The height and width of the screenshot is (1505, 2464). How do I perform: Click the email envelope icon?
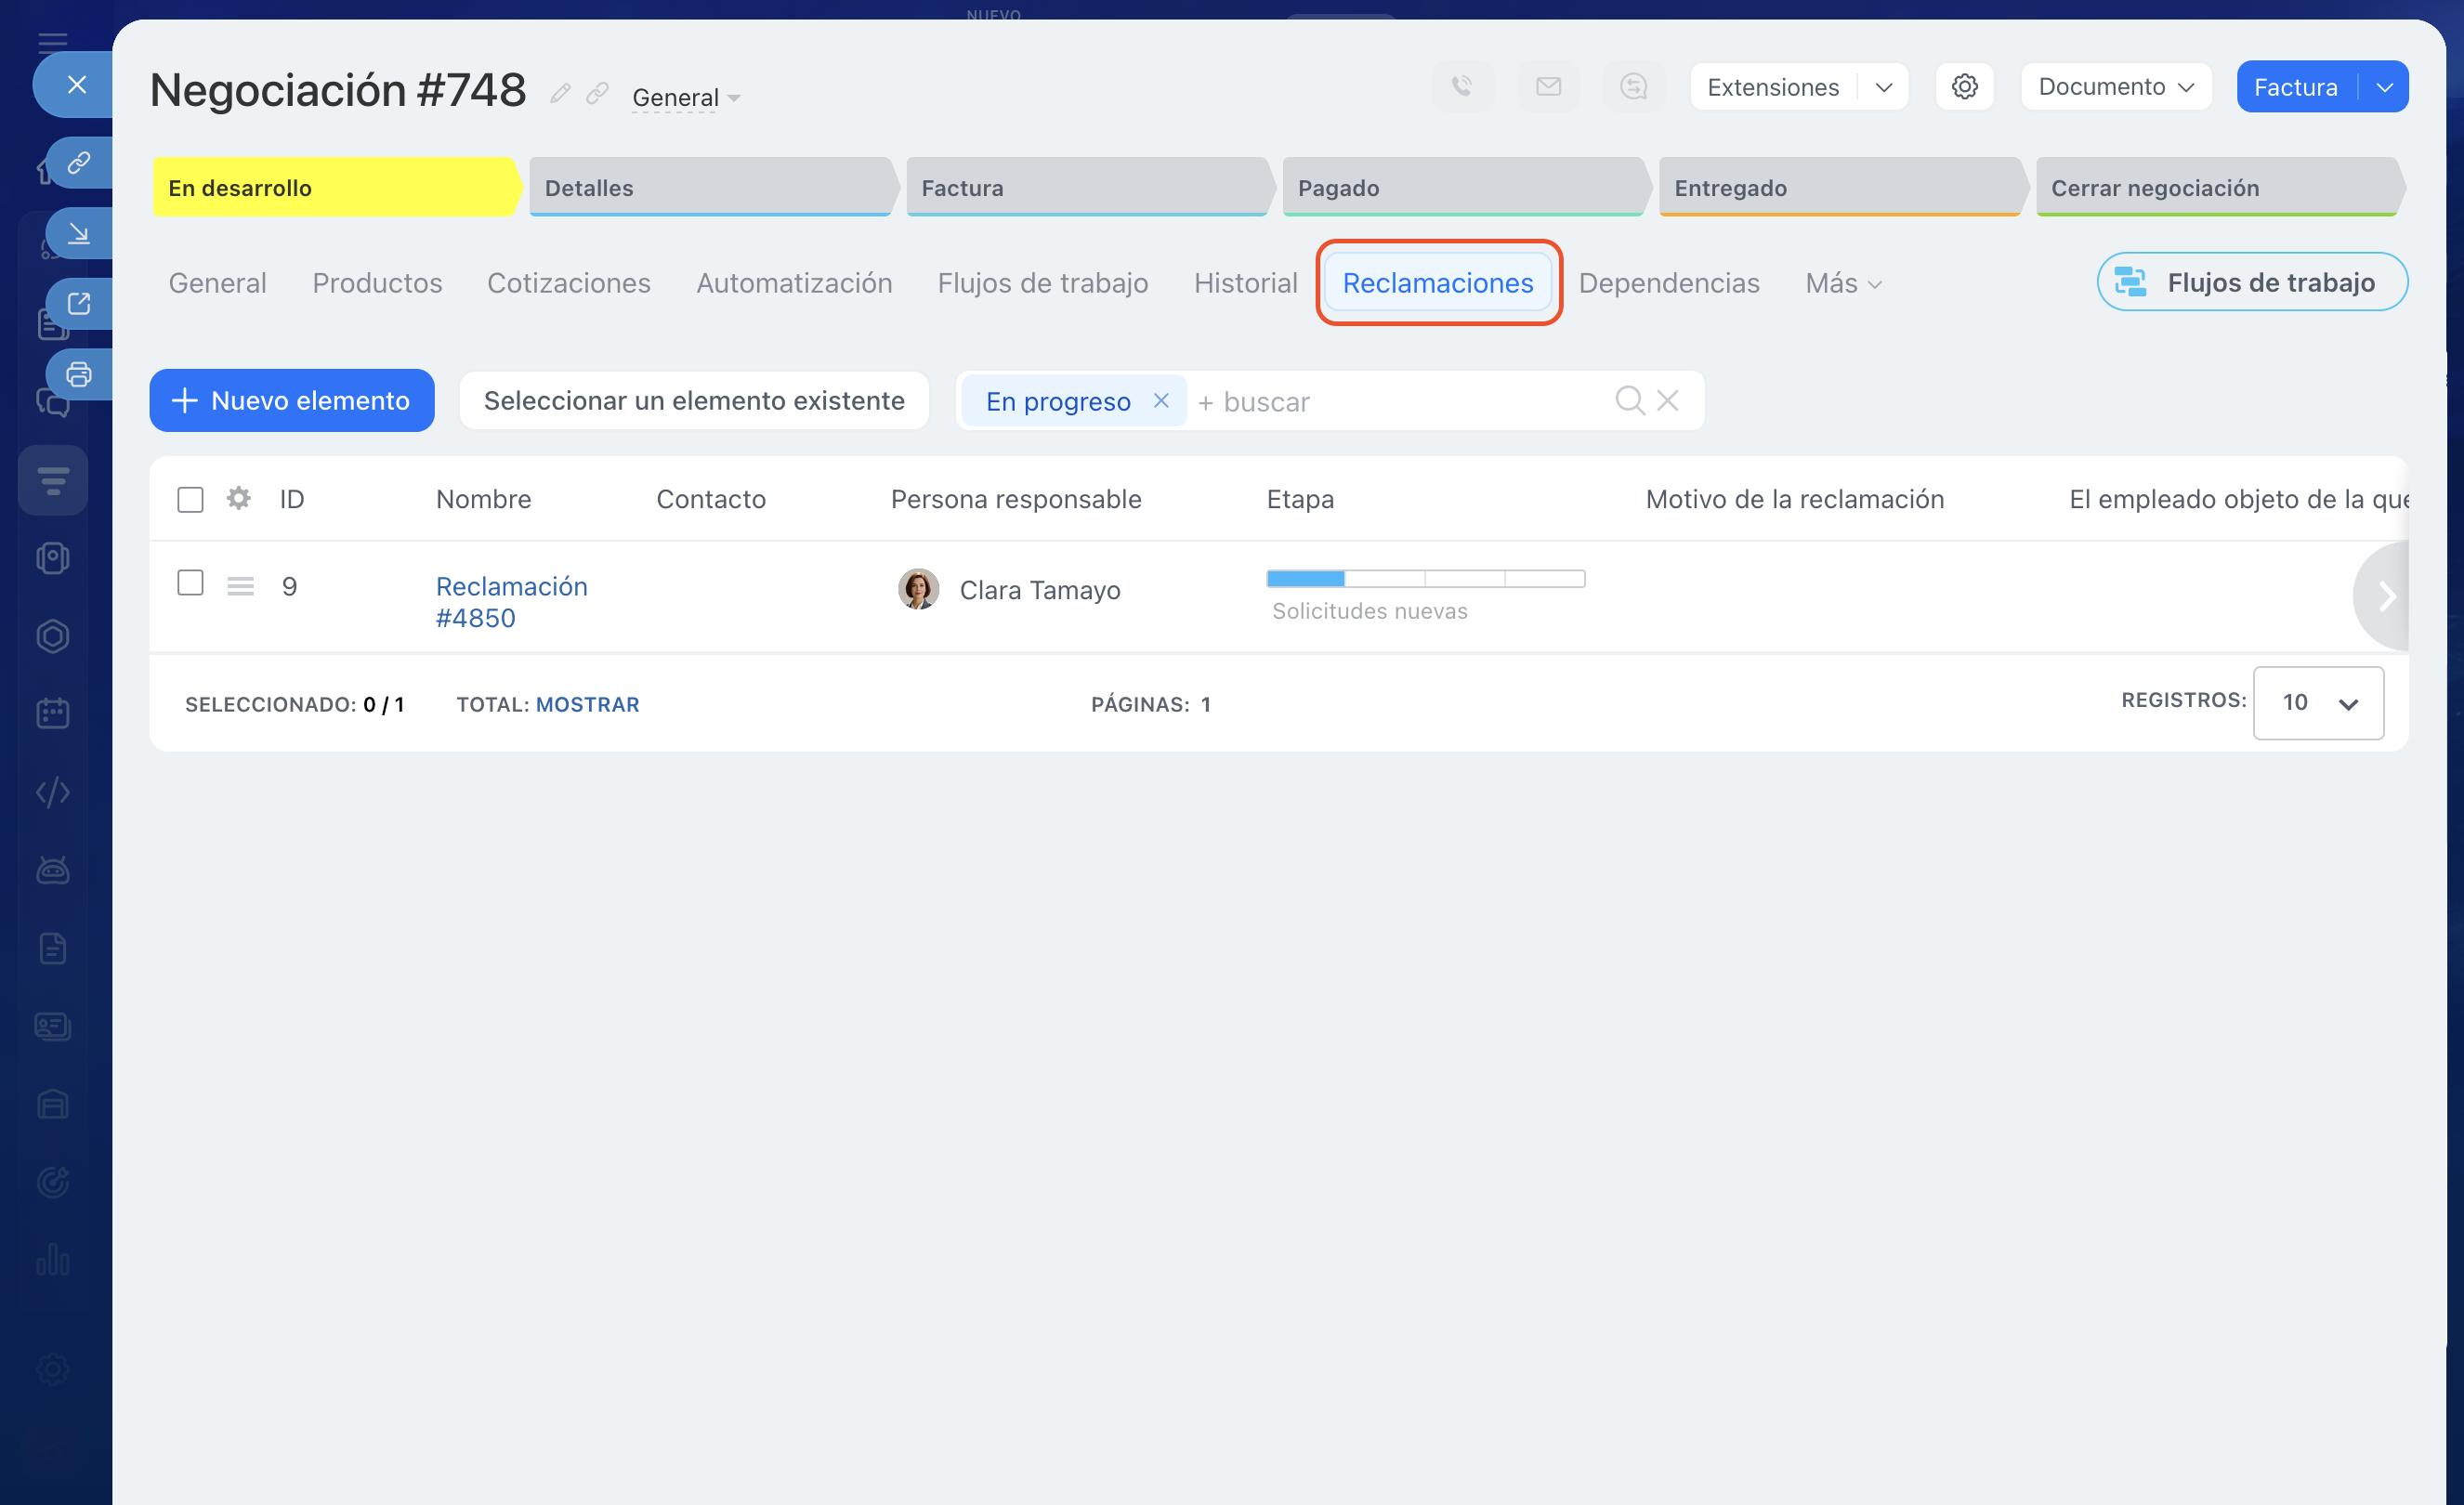1548,86
